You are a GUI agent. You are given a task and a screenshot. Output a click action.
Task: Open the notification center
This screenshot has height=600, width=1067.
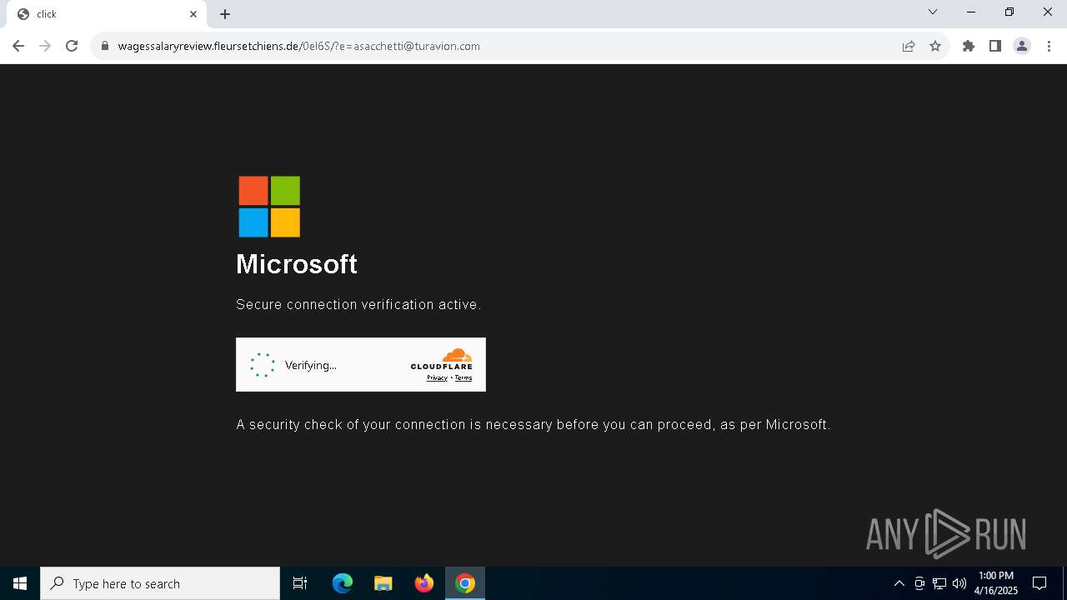point(1039,583)
